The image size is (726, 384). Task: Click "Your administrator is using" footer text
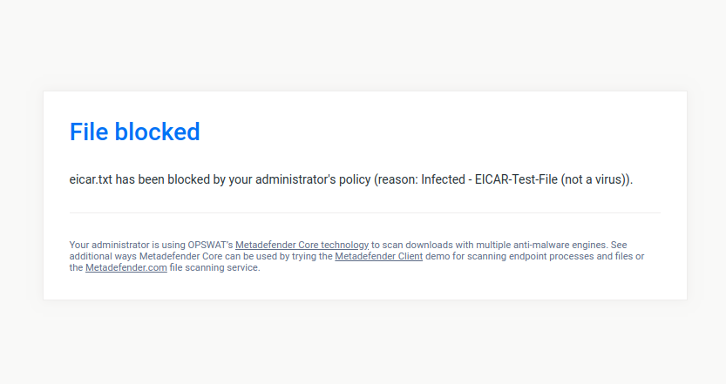[x=127, y=246]
